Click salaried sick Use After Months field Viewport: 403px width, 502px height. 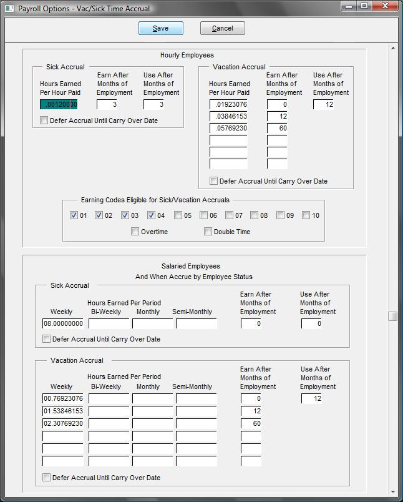[x=311, y=323]
